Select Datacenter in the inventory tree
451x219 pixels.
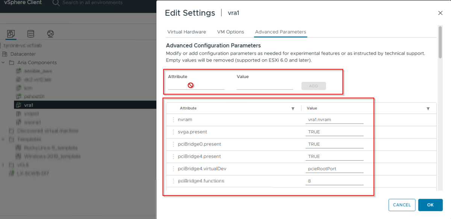(23, 54)
